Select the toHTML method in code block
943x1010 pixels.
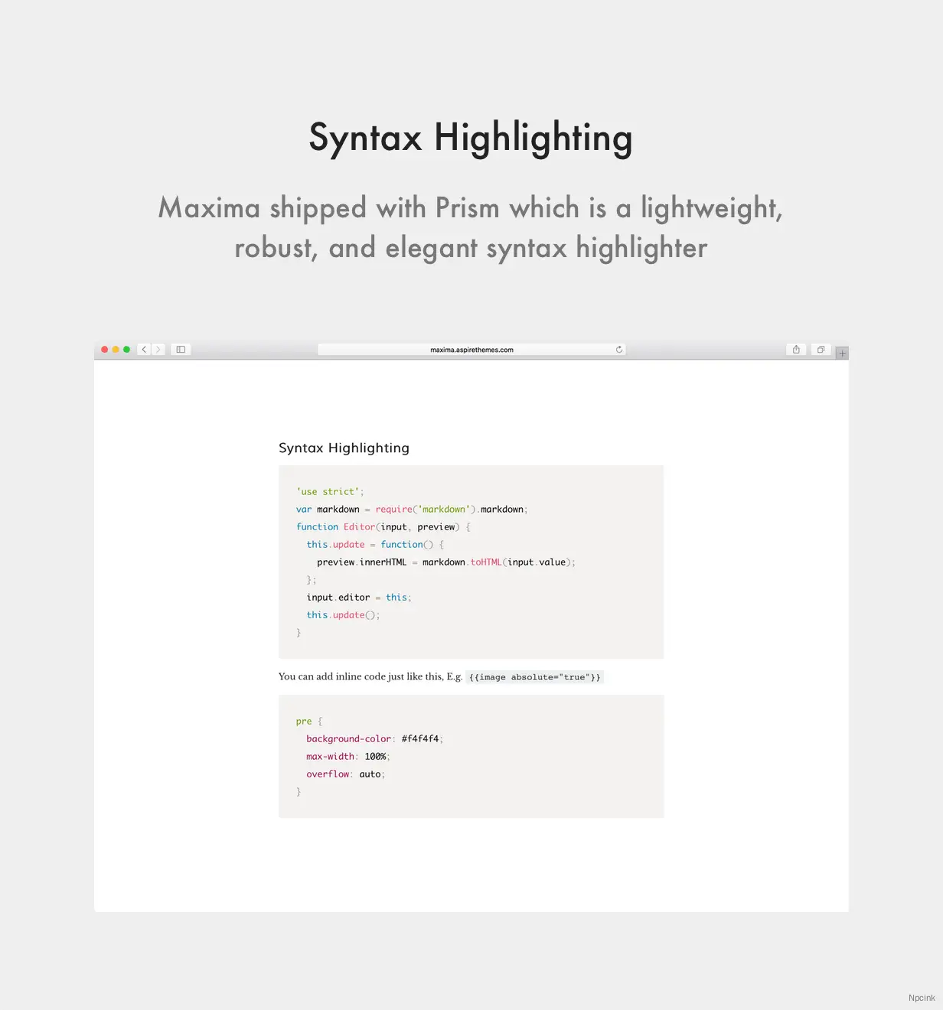[x=486, y=562]
